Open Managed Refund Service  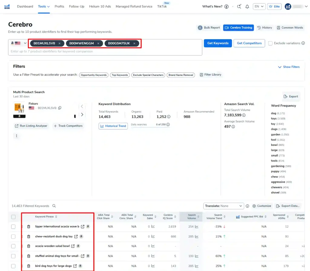(134, 7)
